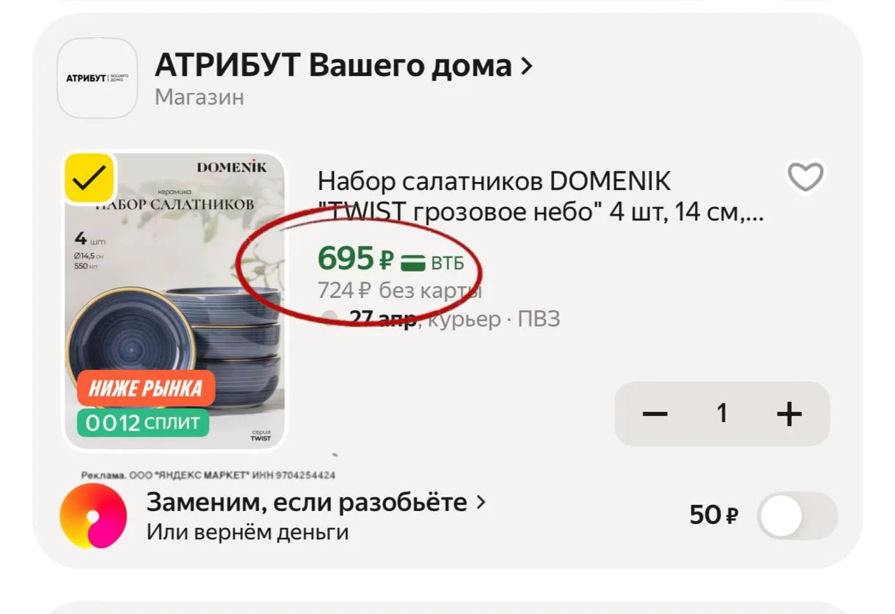This screenshot has height=614, width=895.
Task: Click the НИЖЕ РЫНКА orange badge
Action: pos(145,389)
